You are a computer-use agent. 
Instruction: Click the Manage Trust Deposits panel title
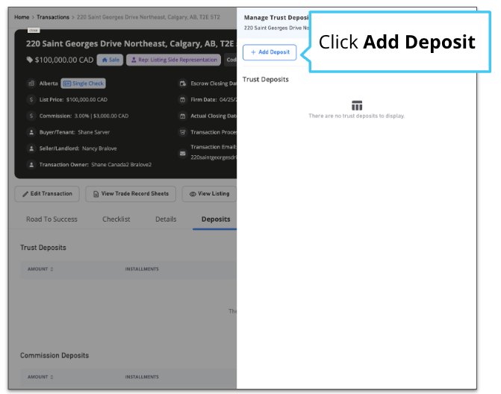point(276,18)
